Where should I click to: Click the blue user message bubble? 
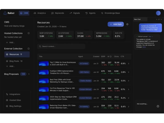(151, 28)
